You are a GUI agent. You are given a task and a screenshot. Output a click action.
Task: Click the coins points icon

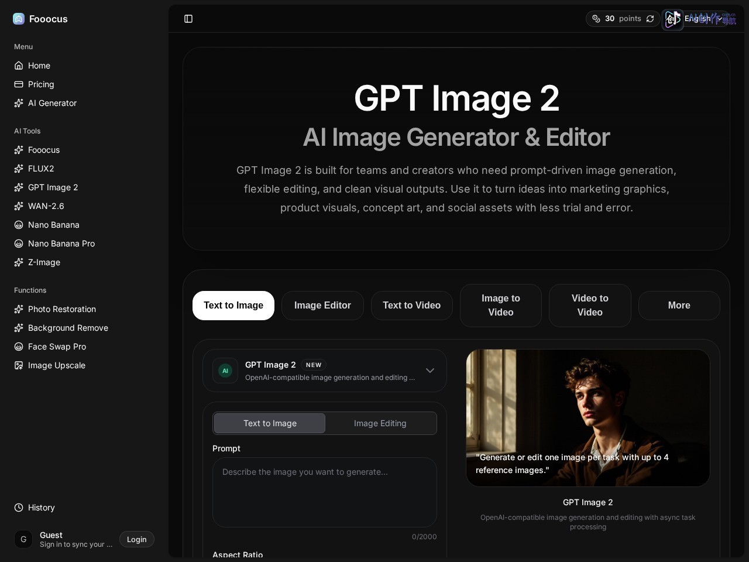(x=596, y=19)
